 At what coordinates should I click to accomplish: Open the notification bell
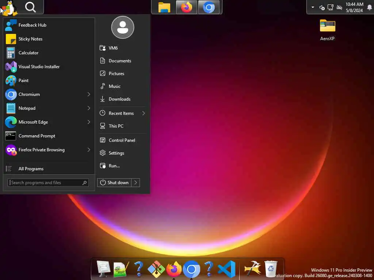pyautogui.click(x=370, y=7)
